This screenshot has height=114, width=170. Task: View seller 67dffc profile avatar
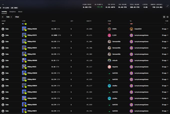pos(109,29)
